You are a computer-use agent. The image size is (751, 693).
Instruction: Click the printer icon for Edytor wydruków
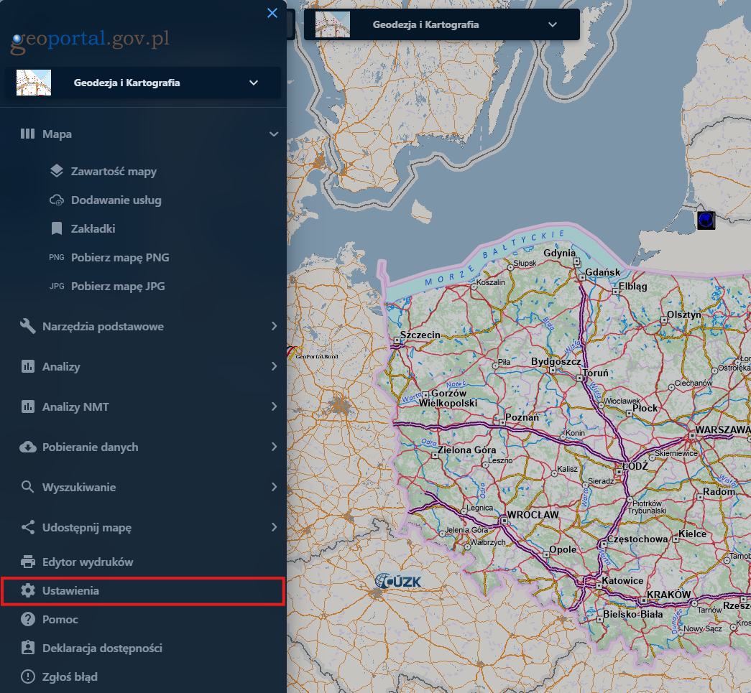[28, 562]
